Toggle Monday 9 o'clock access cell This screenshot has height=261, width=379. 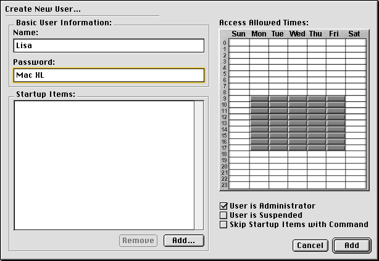(259, 99)
